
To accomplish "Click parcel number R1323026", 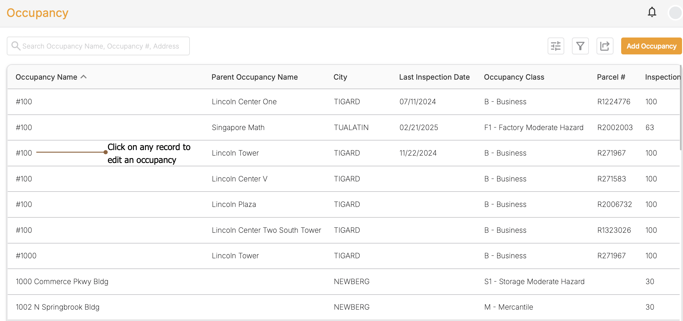I will point(614,230).
